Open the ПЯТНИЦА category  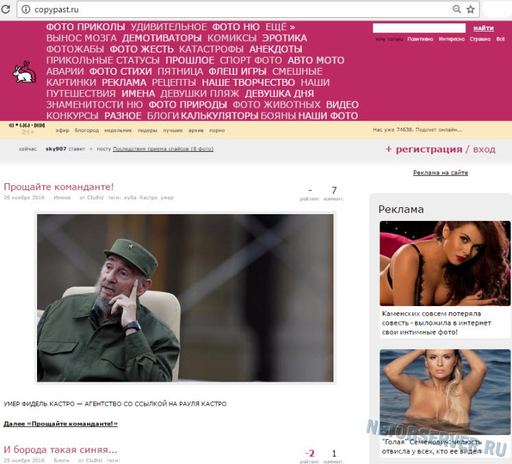click(x=181, y=71)
